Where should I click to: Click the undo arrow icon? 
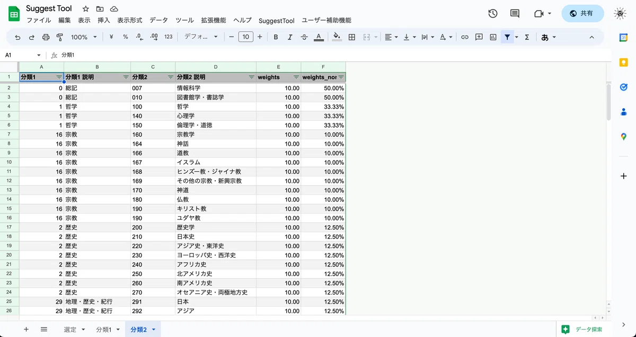pyautogui.click(x=18, y=37)
